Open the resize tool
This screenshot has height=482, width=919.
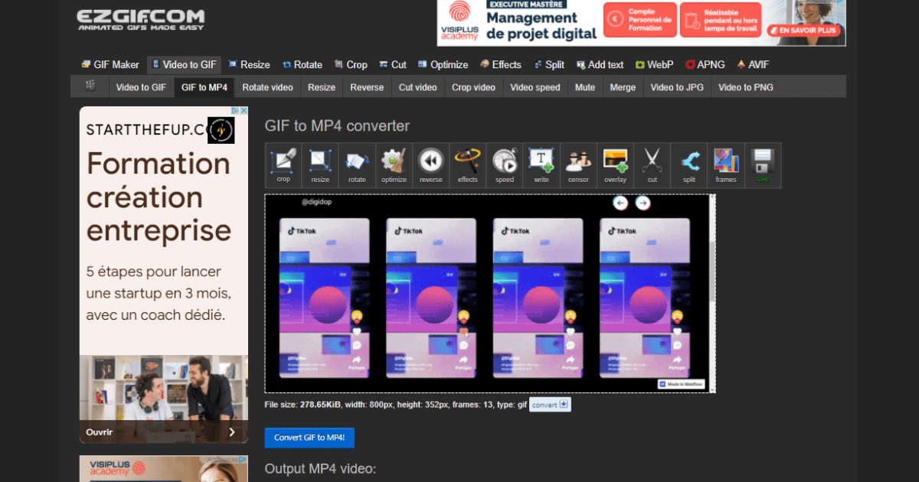pyautogui.click(x=320, y=165)
